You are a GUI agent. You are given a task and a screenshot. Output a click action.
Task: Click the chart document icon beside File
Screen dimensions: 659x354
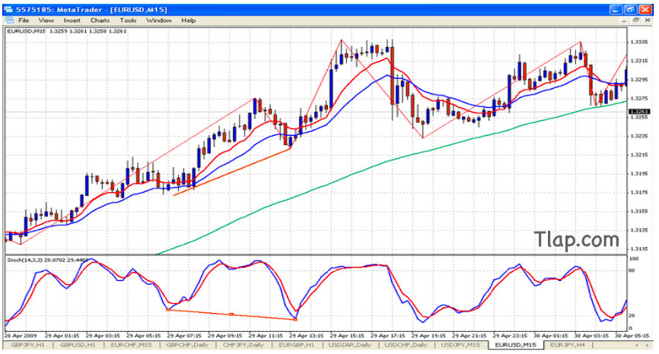(10, 21)
